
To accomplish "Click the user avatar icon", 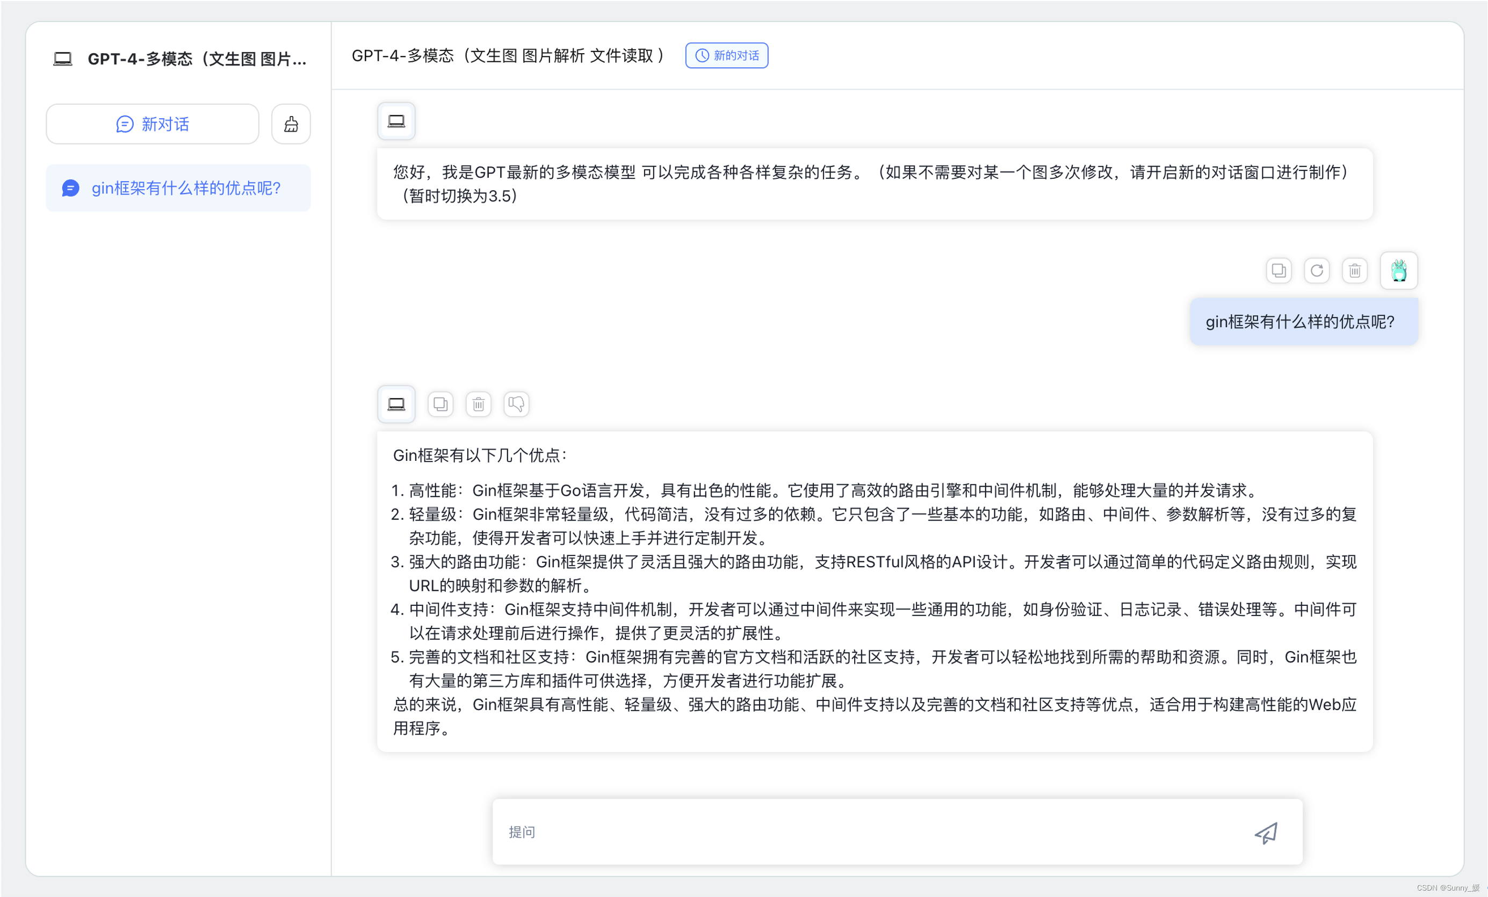I will 1399,270.
